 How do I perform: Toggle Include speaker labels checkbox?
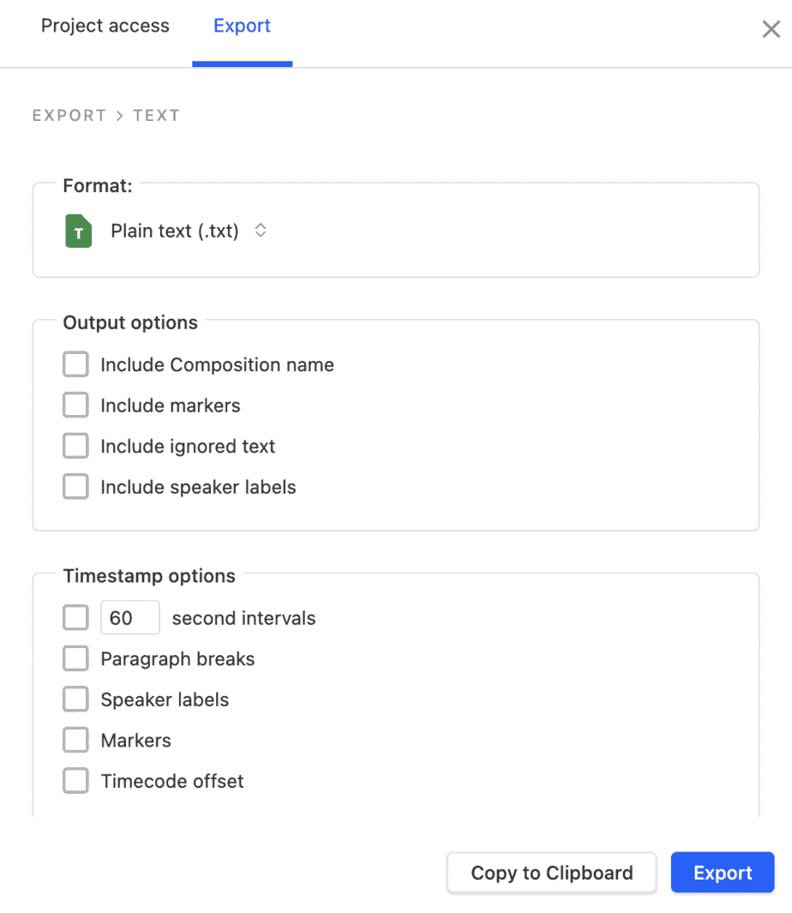click(75, 487)
